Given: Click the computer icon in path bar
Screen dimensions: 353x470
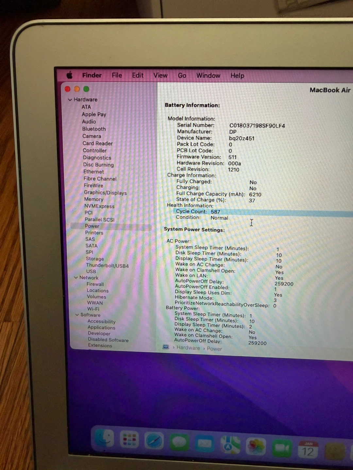Looking at the screenshot, I should [x=166, y=347].
